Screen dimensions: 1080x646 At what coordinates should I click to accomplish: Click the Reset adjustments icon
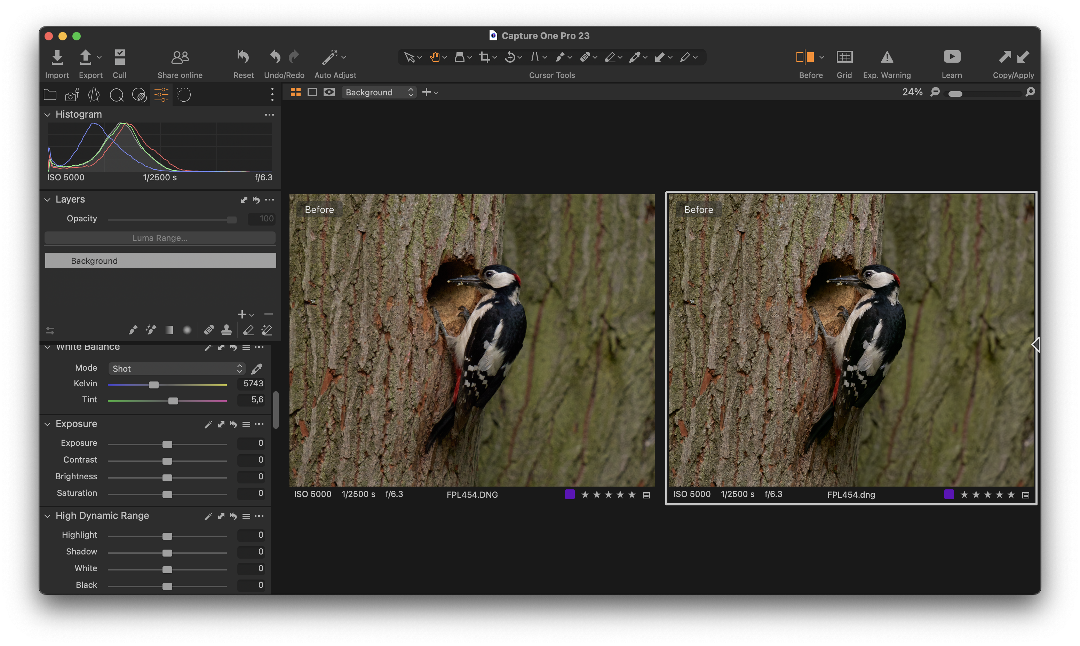point(243,57)
